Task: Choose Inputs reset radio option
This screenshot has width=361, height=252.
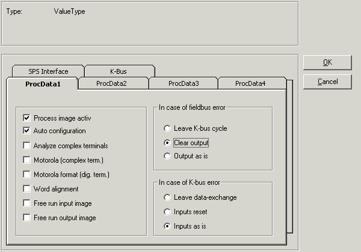Action: [167, 212]
